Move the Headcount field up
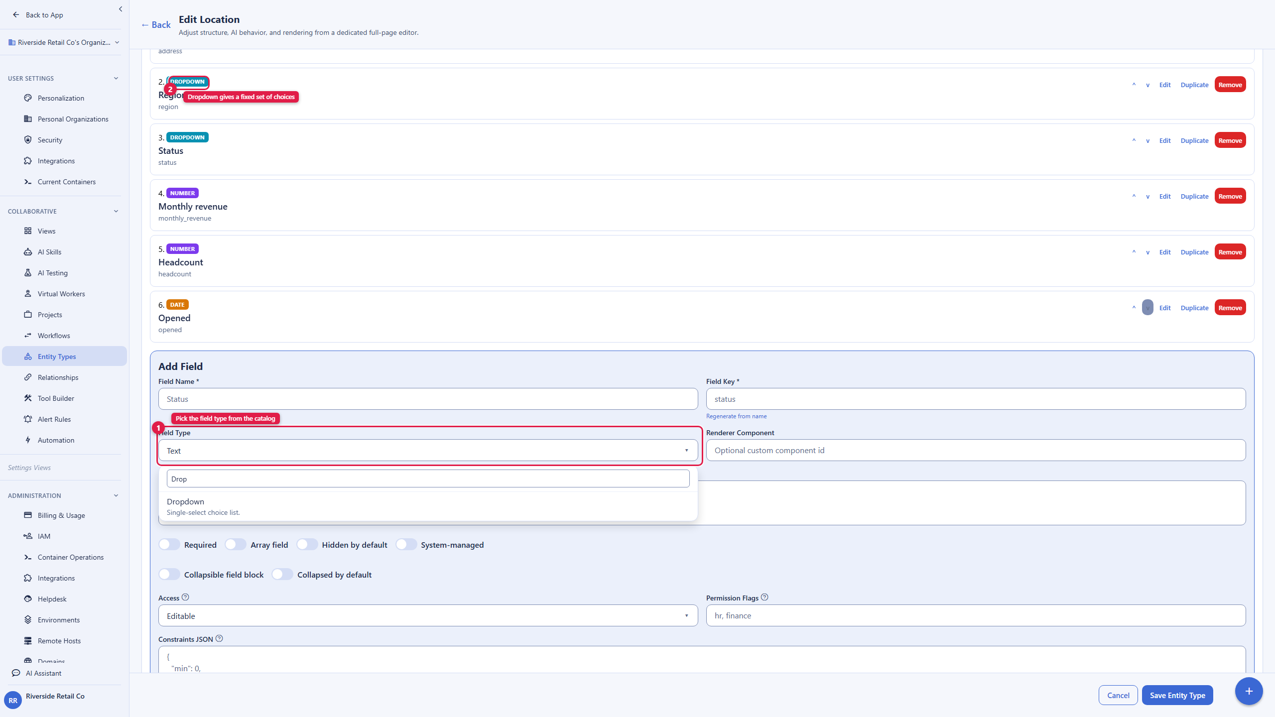Viewport: 1275px width, 717px height. [x=1134, y=252]
